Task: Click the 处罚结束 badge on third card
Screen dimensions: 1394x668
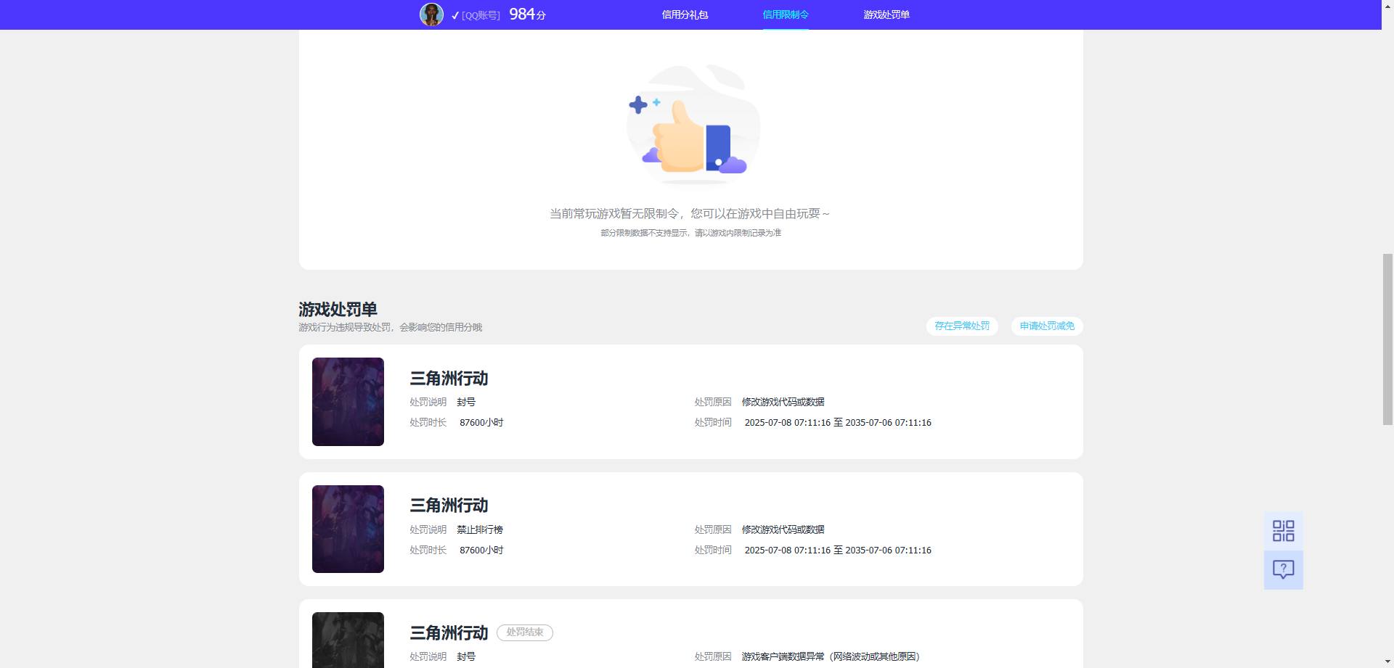Action: [525, 632]
